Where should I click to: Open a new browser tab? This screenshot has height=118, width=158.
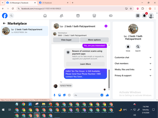pyautogui.click(x=73, y=3)
